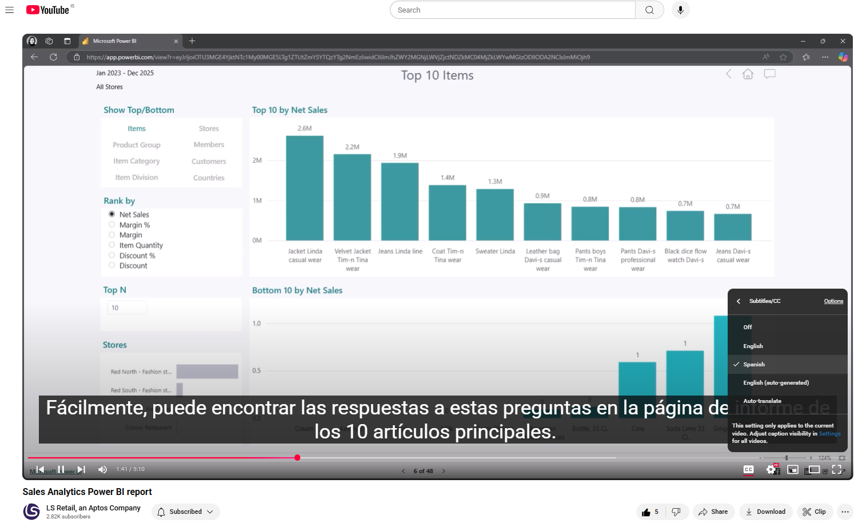Select Countries option

209,178
